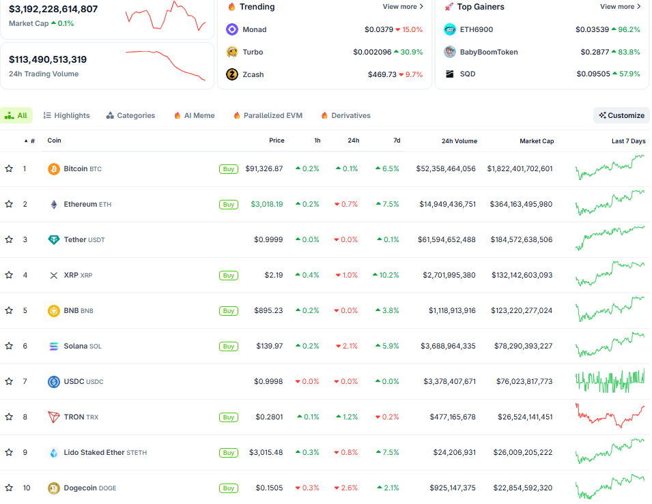Click the ETH6900 token icon in Top Gainers
Image resolution: width=652 pixels, height=504 pixels.
(449, 30)
